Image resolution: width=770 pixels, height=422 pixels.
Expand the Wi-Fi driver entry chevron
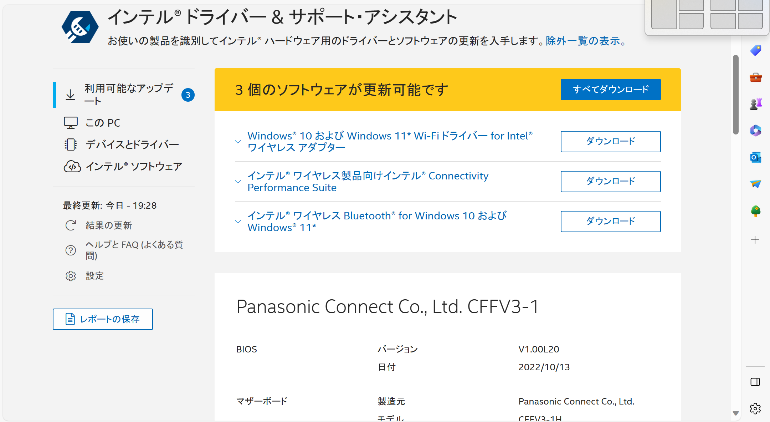click(238, 142)
